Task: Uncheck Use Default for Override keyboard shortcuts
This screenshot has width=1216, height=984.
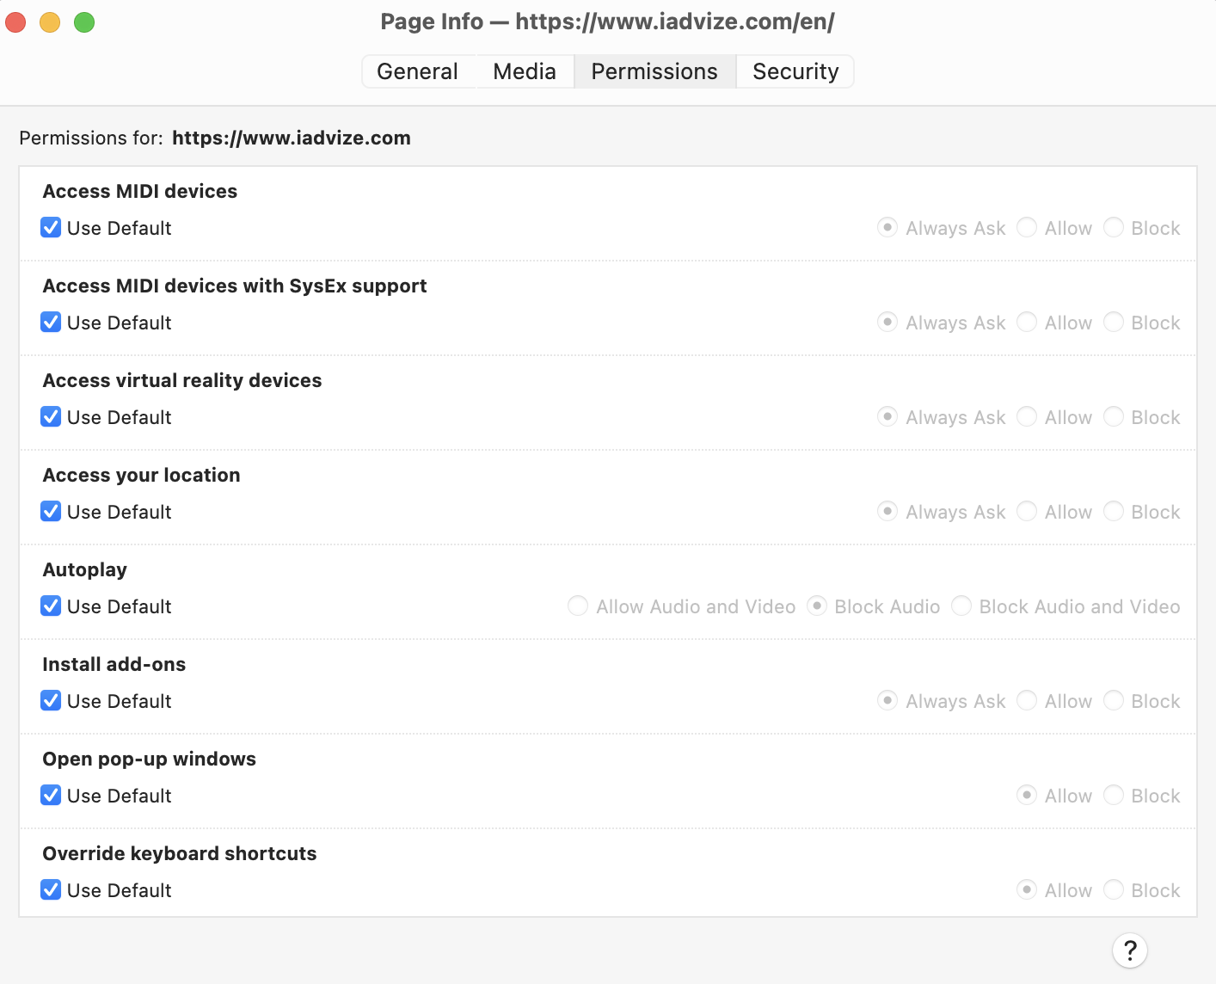Action: coord(51,889)
